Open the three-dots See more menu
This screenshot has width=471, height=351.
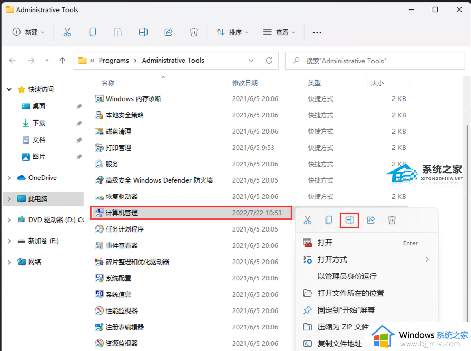coord(317,33)
